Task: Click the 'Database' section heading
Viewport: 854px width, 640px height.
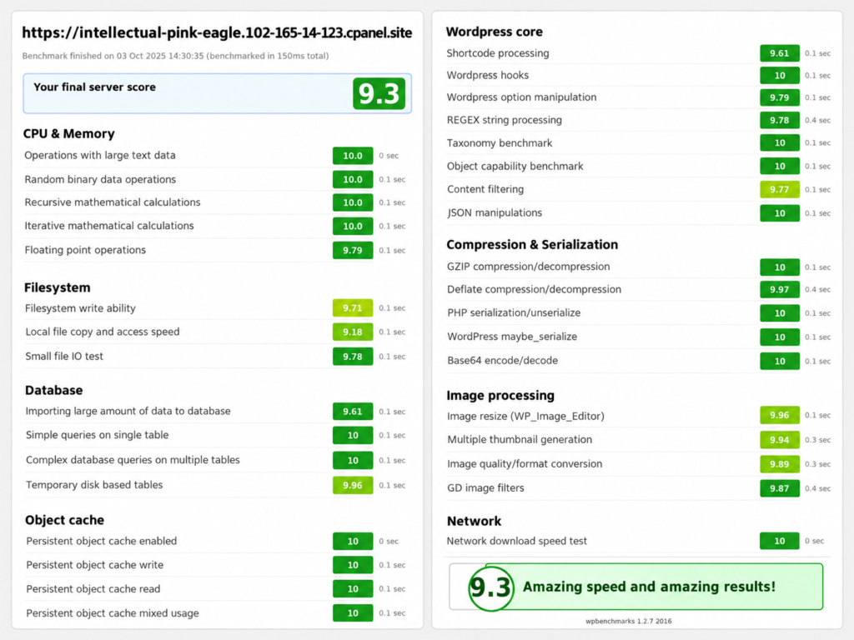Action: (x=54, y=390)
